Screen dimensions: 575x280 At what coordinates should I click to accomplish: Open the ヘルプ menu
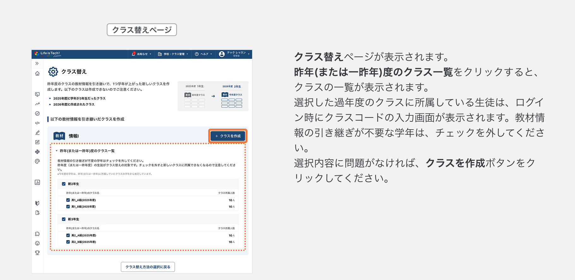[203, 54]
